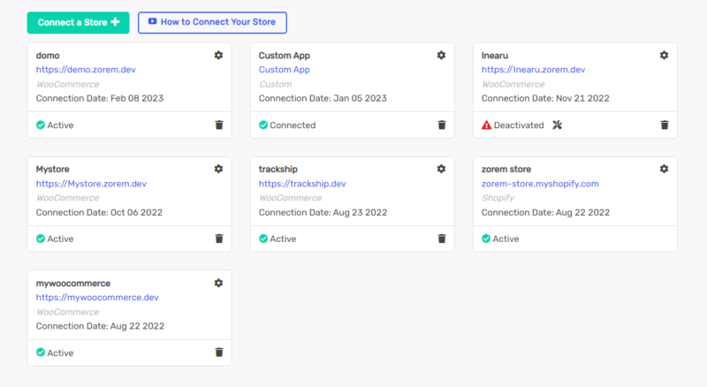
Task: Click the red warning icon for lnearu
Action: 487,125
